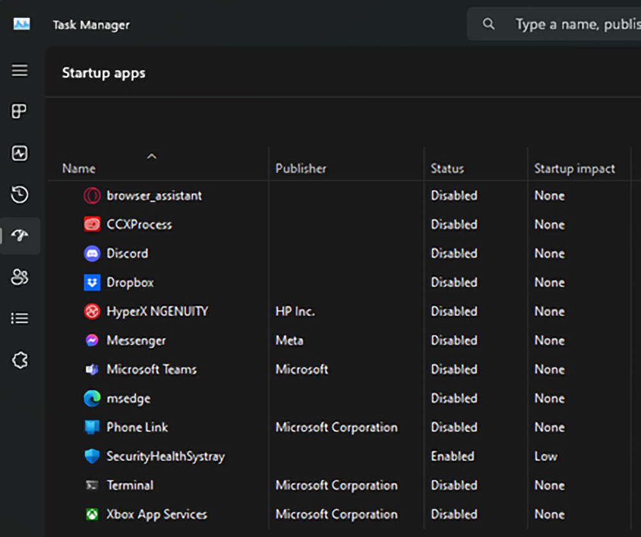Click the Microsoft Teams icon
The image size is (641, 537).
92,370
